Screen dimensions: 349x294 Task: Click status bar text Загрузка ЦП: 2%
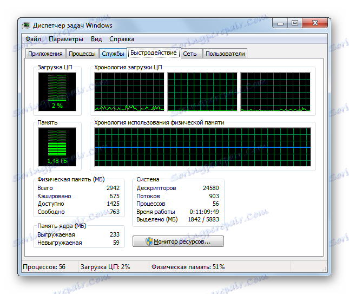pyautogui.click(x=105, y=267)
